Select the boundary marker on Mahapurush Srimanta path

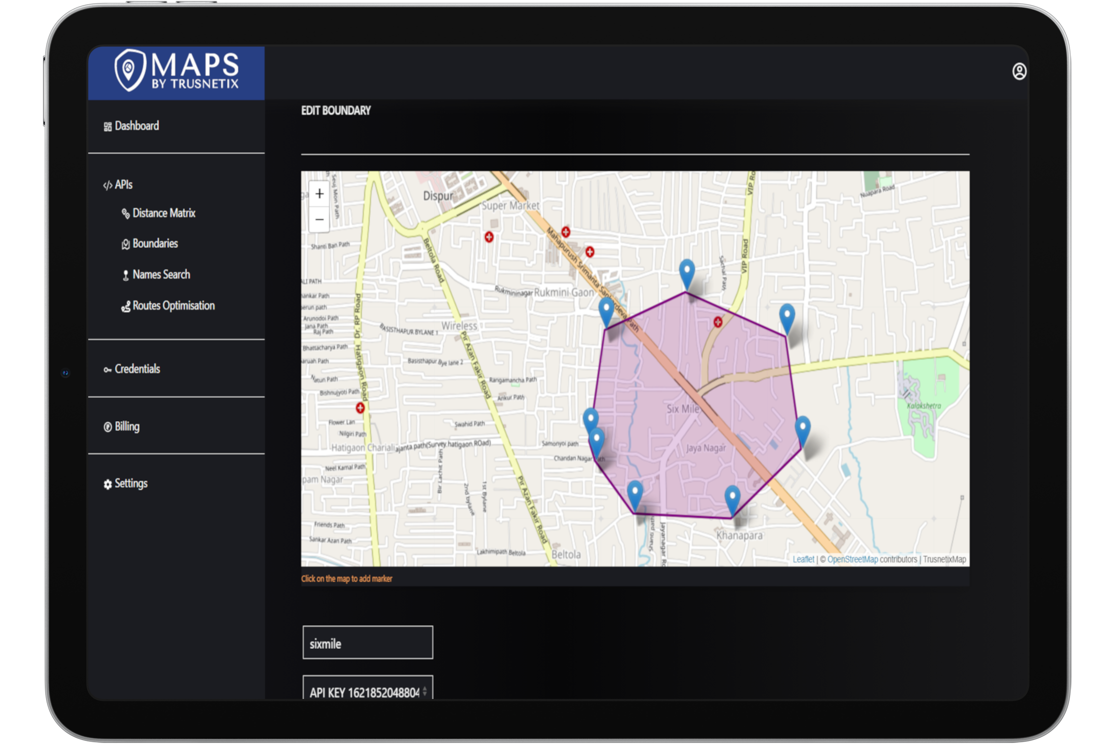click(x=606, y=312)
